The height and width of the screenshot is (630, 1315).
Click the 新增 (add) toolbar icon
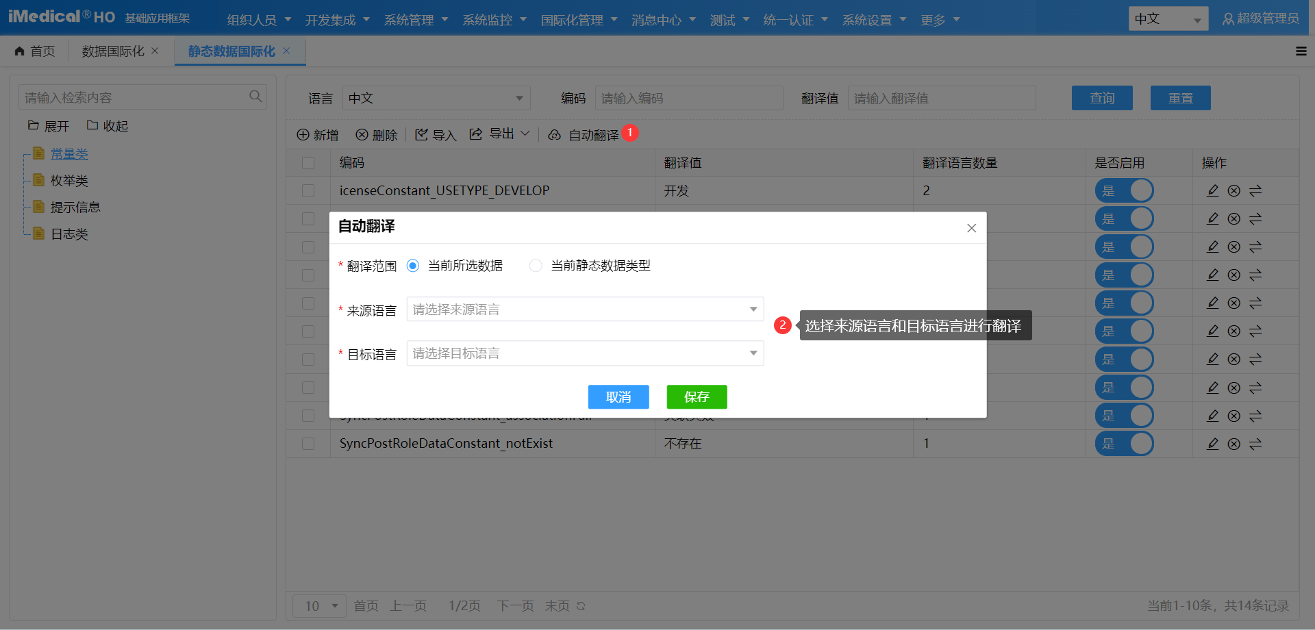click(x=303, y=135)
